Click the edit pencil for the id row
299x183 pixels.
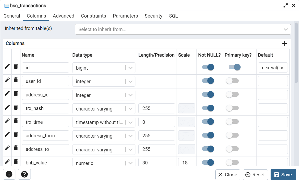7,66
